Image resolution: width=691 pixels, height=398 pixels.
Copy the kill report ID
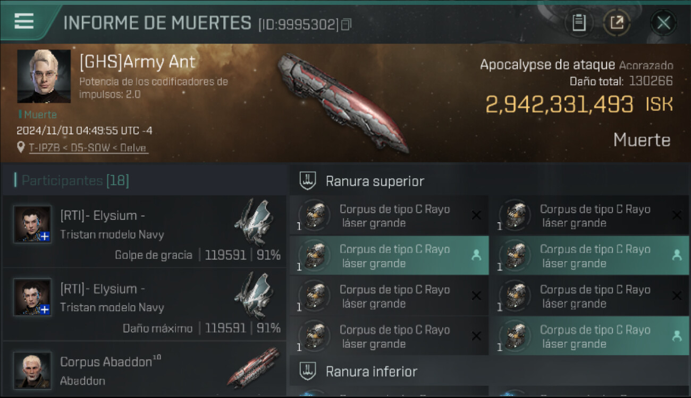pyautogui.click(x=346, y=24)
